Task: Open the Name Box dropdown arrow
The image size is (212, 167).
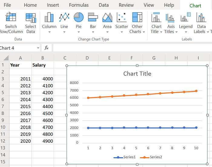Action: point(38,48)
